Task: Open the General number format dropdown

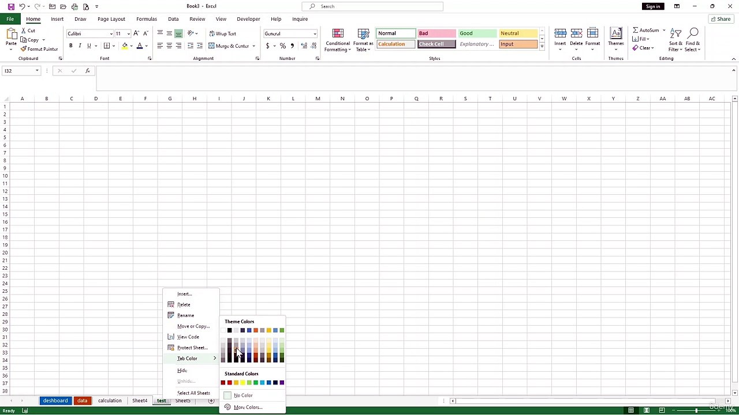Action: pos(315,33)
